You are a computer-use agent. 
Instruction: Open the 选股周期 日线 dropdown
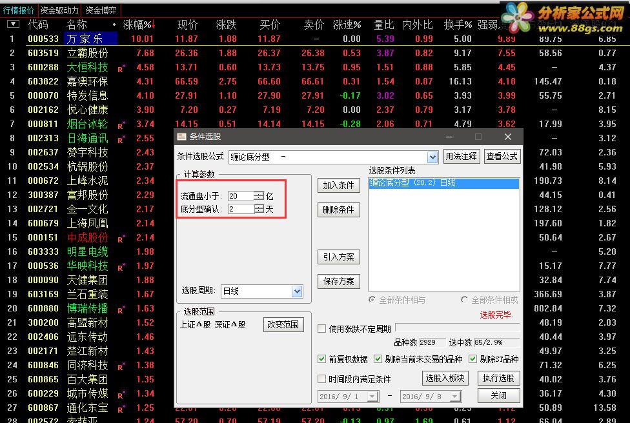click(x=297, y=291)
